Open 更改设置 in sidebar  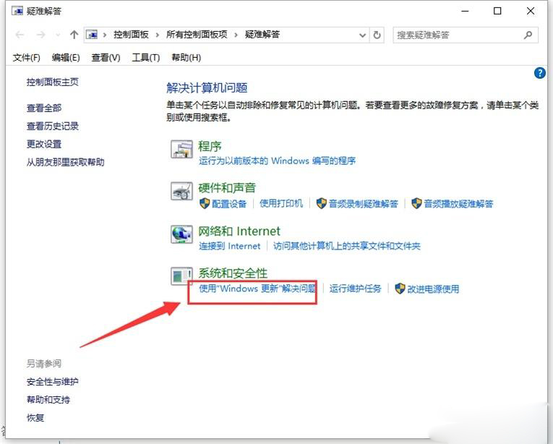coord(44,144)
